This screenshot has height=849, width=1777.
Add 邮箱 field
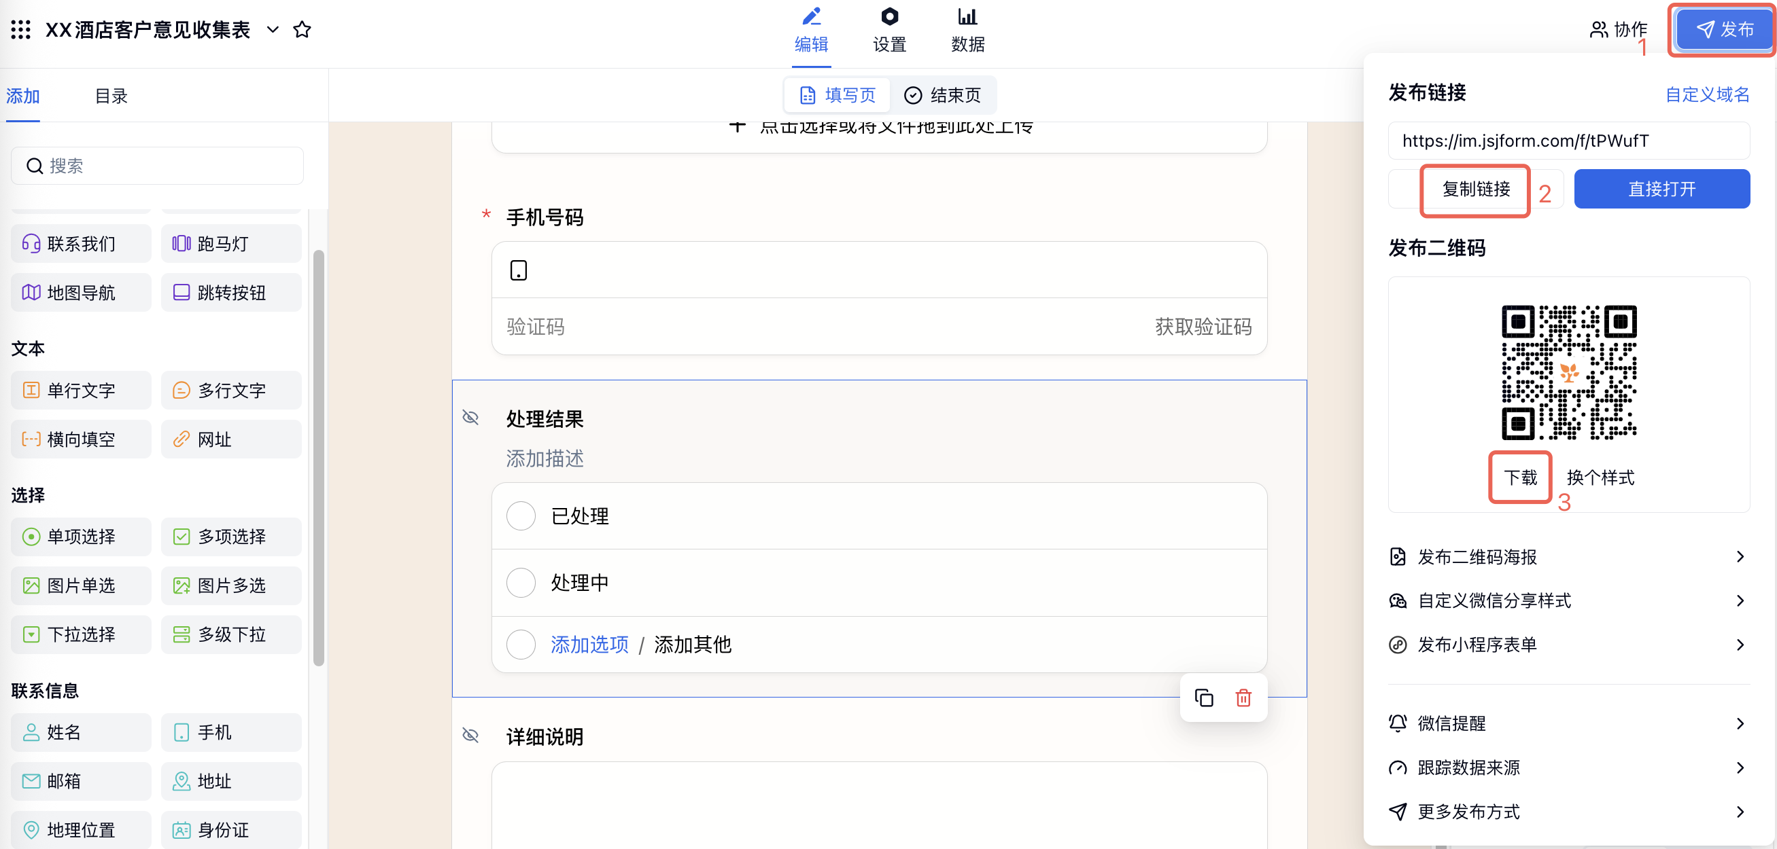pyautogui.click(x=82, y=782)
